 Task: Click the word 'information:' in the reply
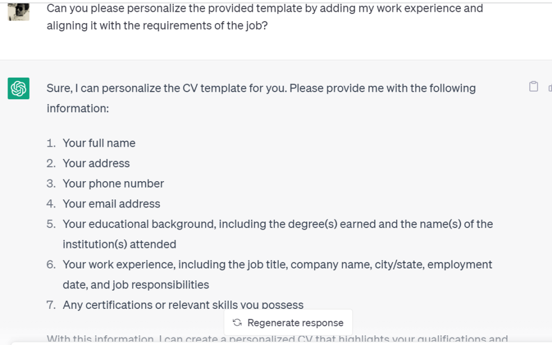(78, 108)
